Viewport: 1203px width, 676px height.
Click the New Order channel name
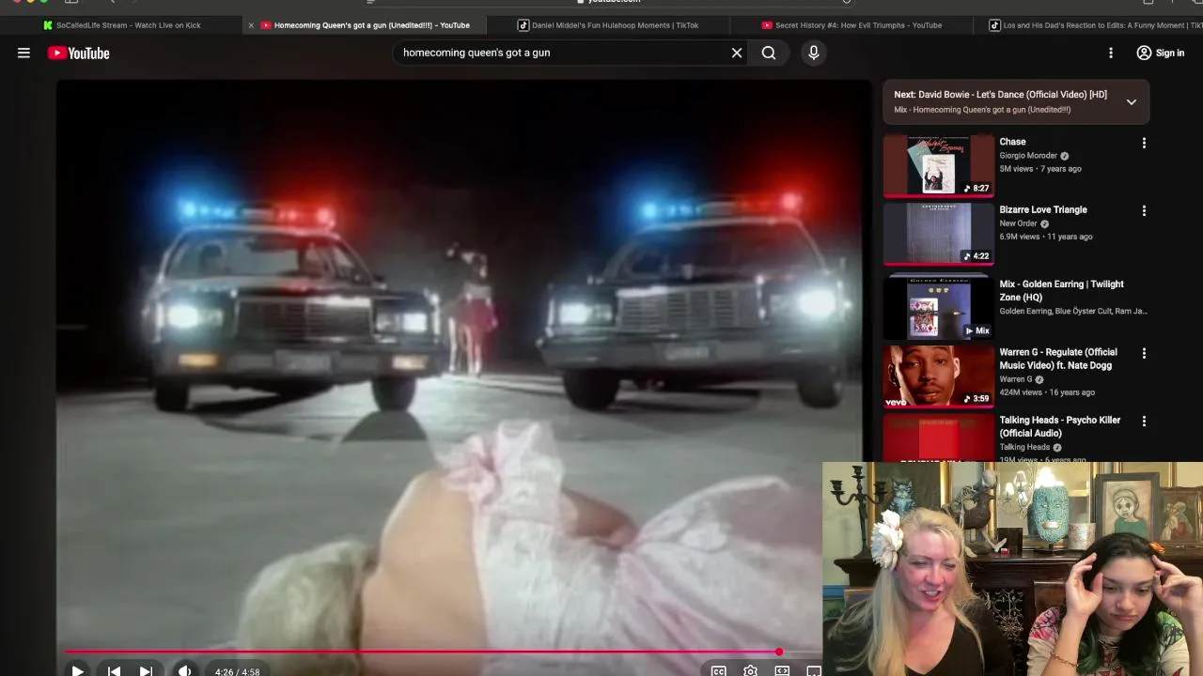(x=1018, y=223)
